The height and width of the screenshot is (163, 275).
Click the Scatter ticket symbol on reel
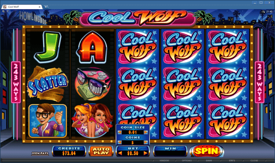48,84
